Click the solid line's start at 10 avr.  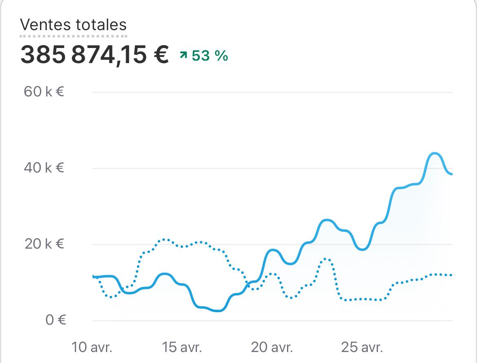click(x=94, y=277)
